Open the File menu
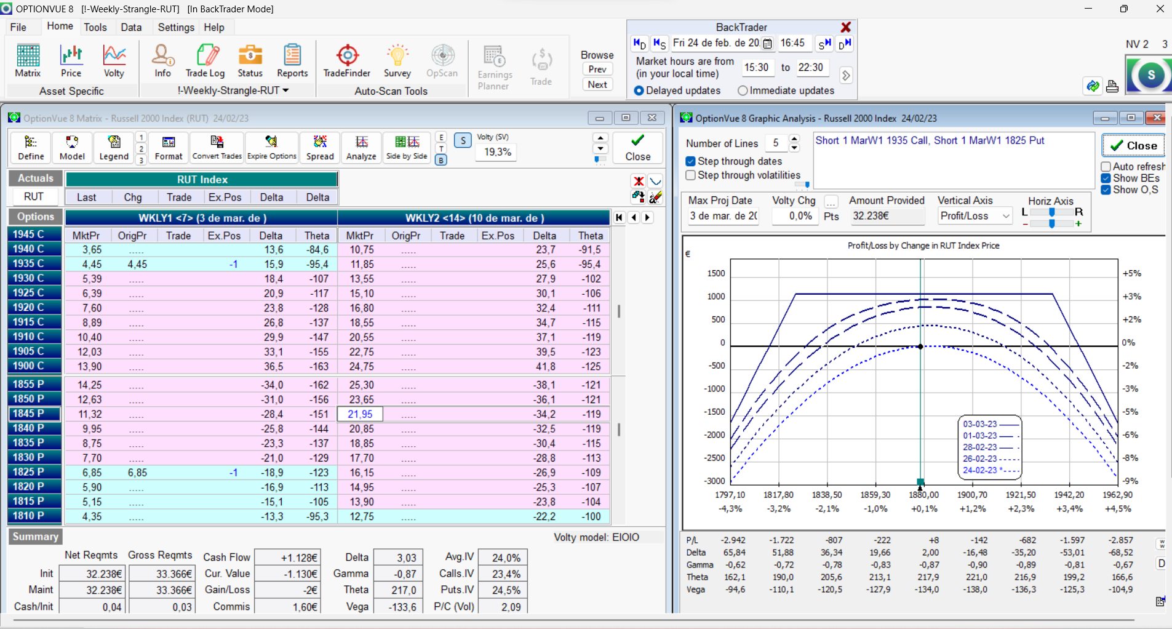Image resolution: width=1172 pixels, height=629 pixels. [x=18, y=27]
